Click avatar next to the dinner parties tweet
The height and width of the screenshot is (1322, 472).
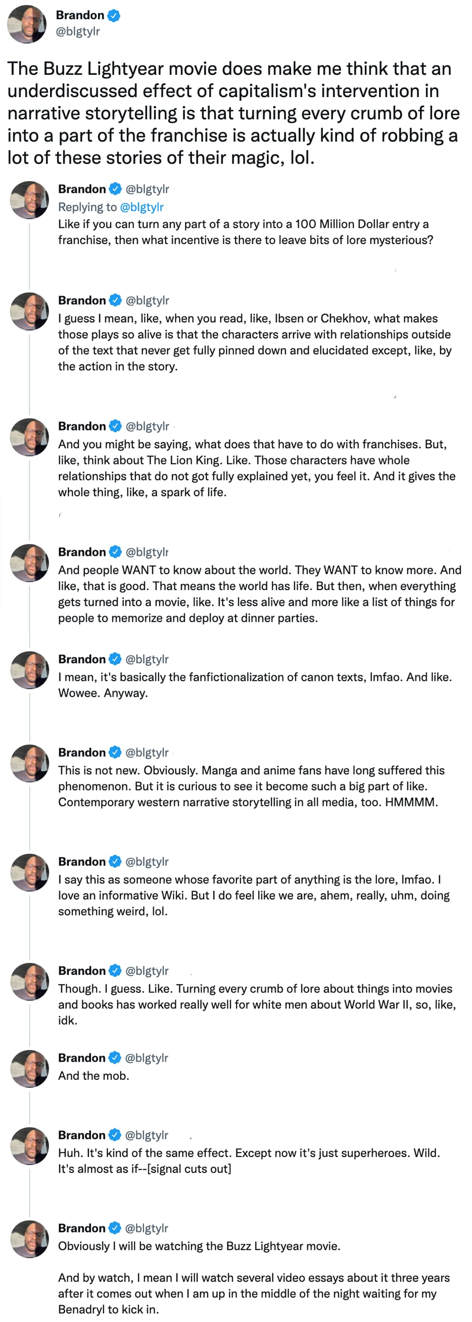[29, 562]
